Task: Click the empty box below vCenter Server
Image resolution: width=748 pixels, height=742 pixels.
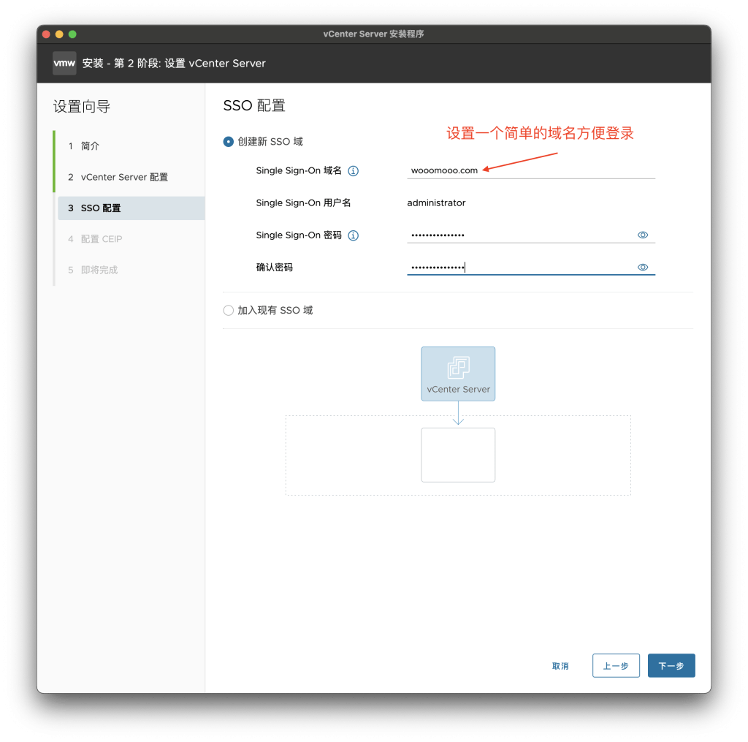Action: click(458, 455)
